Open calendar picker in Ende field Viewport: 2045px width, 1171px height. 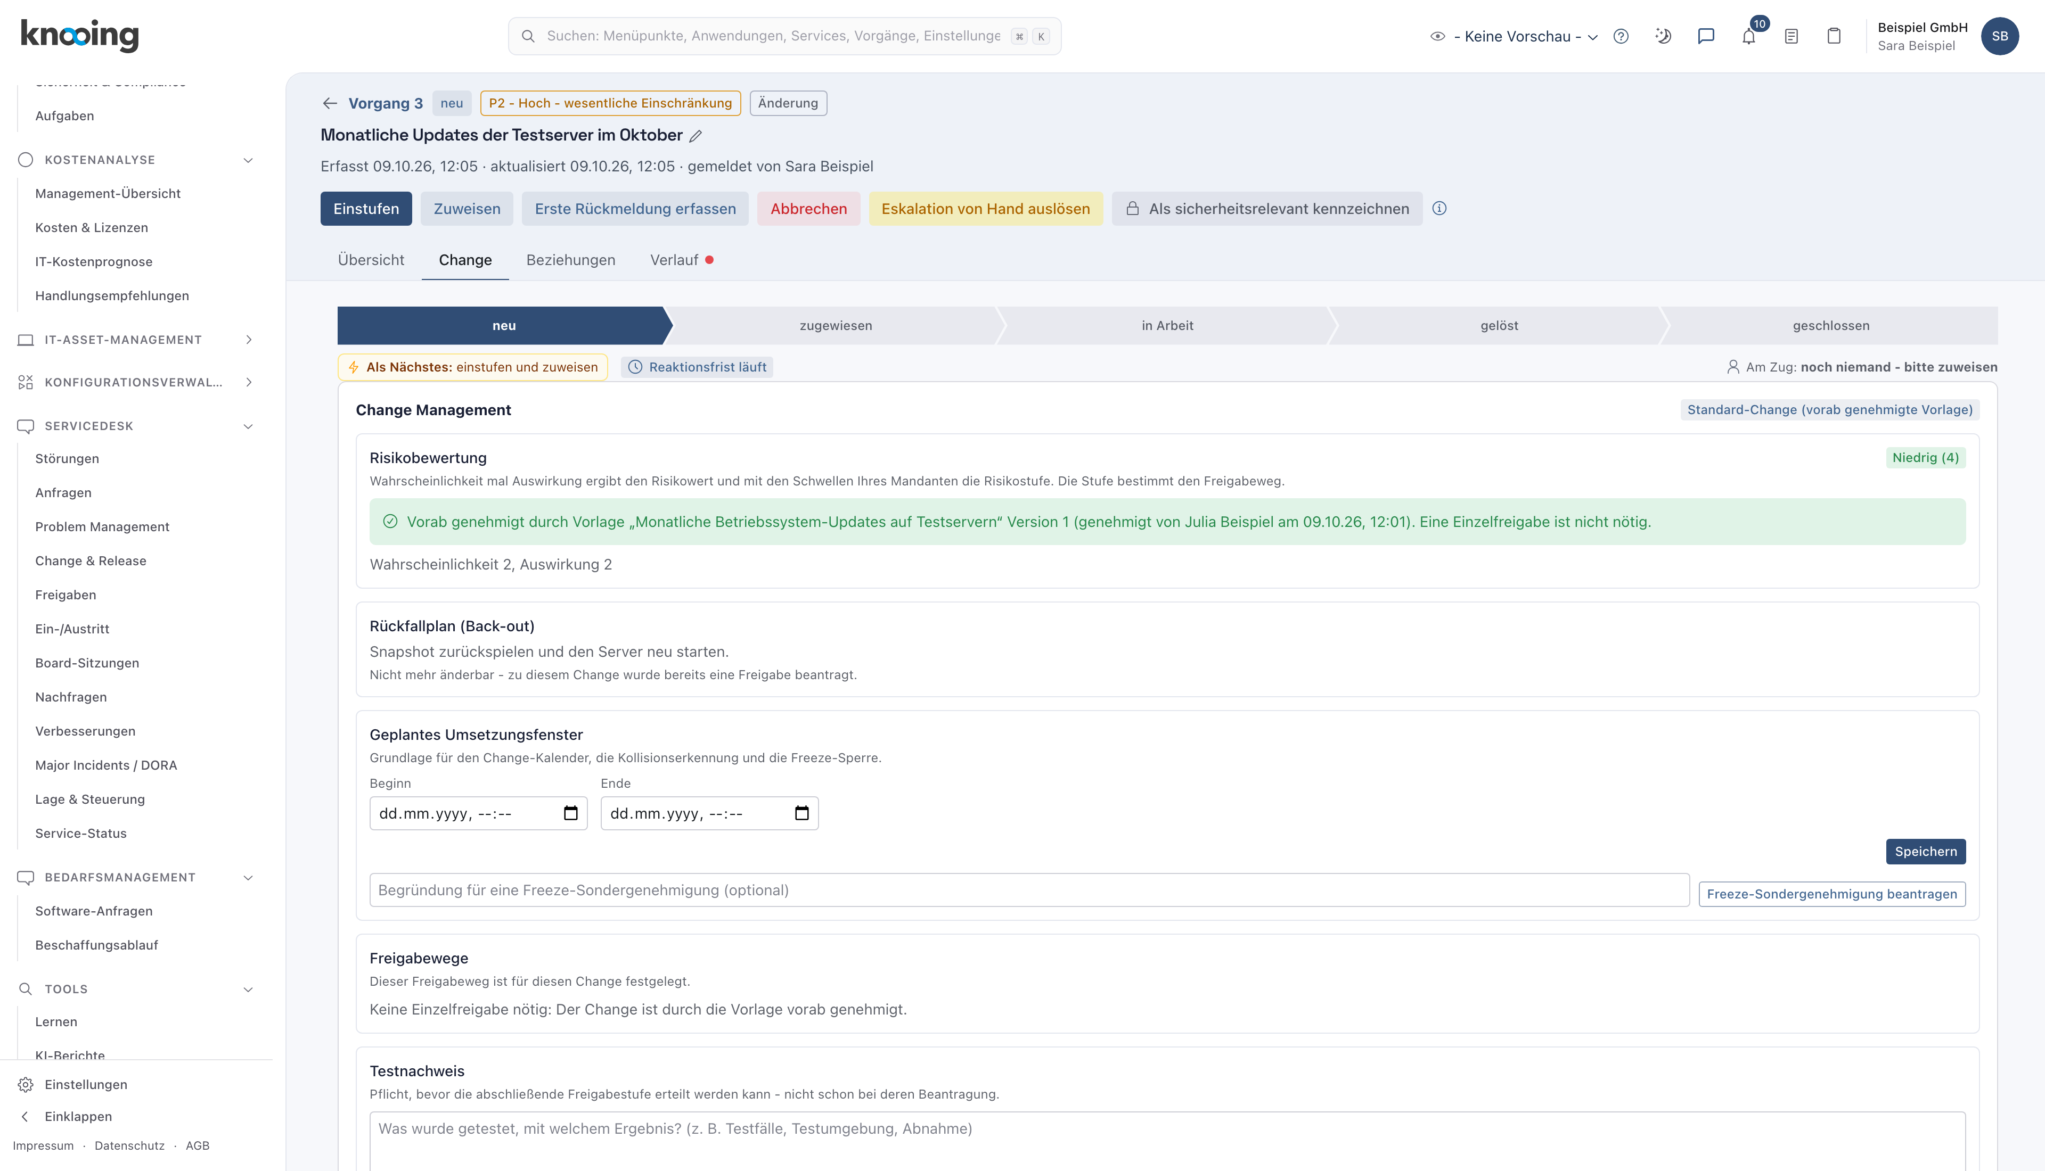click(x=801, y=813)
